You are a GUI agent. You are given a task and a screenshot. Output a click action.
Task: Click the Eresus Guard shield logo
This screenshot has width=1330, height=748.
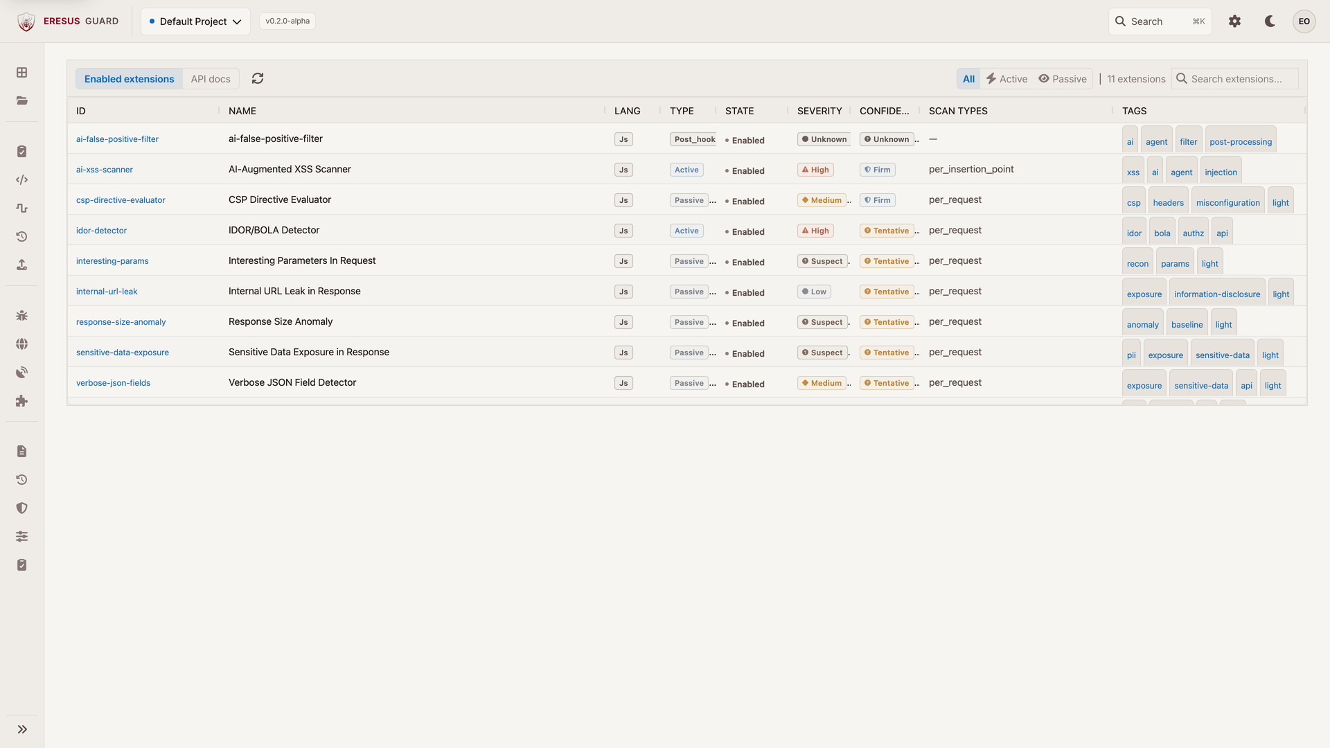26,21
